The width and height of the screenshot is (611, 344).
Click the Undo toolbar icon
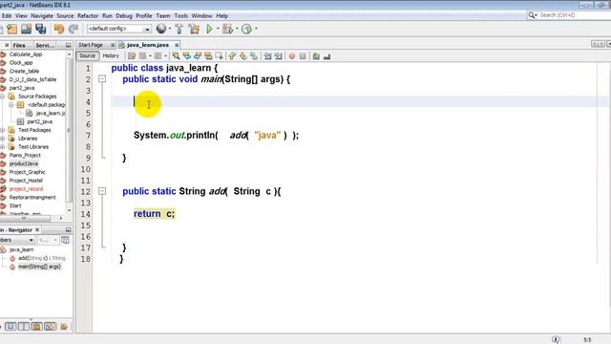point(59,29)
